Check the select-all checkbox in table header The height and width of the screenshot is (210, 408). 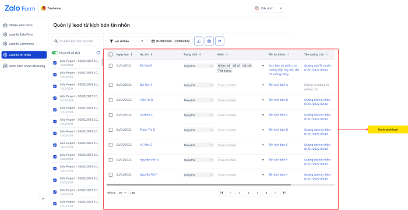coord(111,54)
